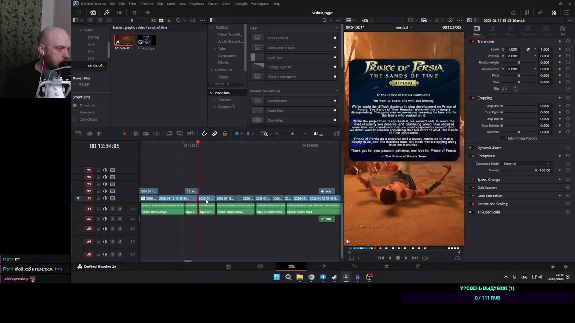Expand the Titles category in Toolbox
The height and width of the screenshot is (323, 575).
[215, 48]
